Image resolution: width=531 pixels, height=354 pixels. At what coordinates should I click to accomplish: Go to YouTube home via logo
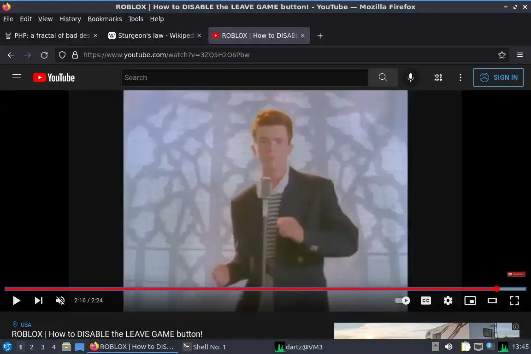point(54,77)
